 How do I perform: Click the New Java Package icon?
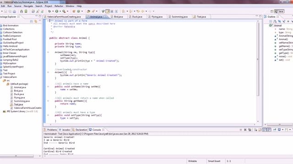74,11
